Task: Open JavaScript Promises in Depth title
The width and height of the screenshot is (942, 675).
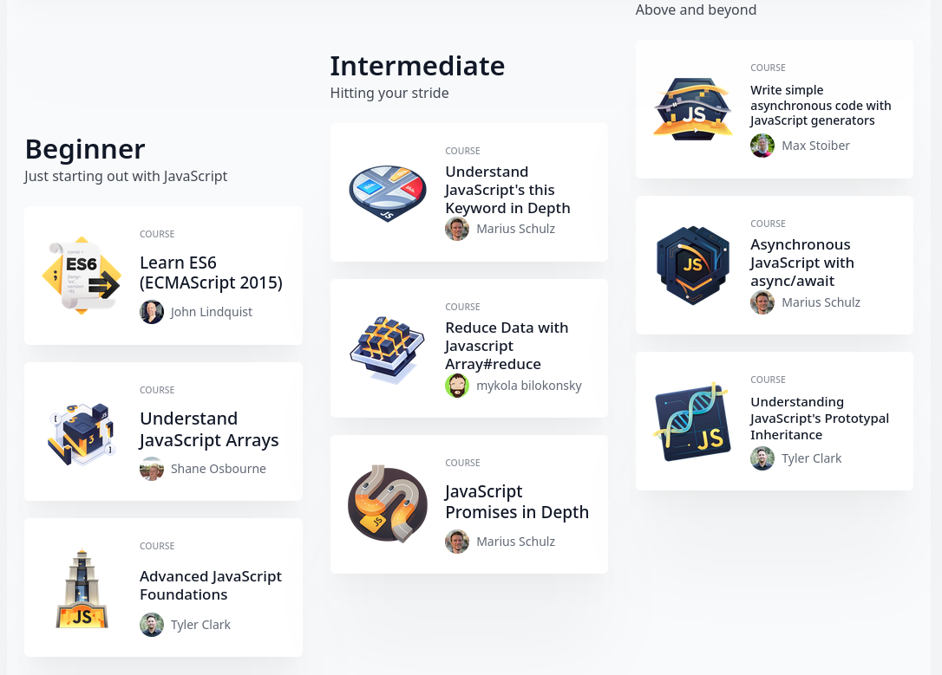Action: tap(517, 502)
